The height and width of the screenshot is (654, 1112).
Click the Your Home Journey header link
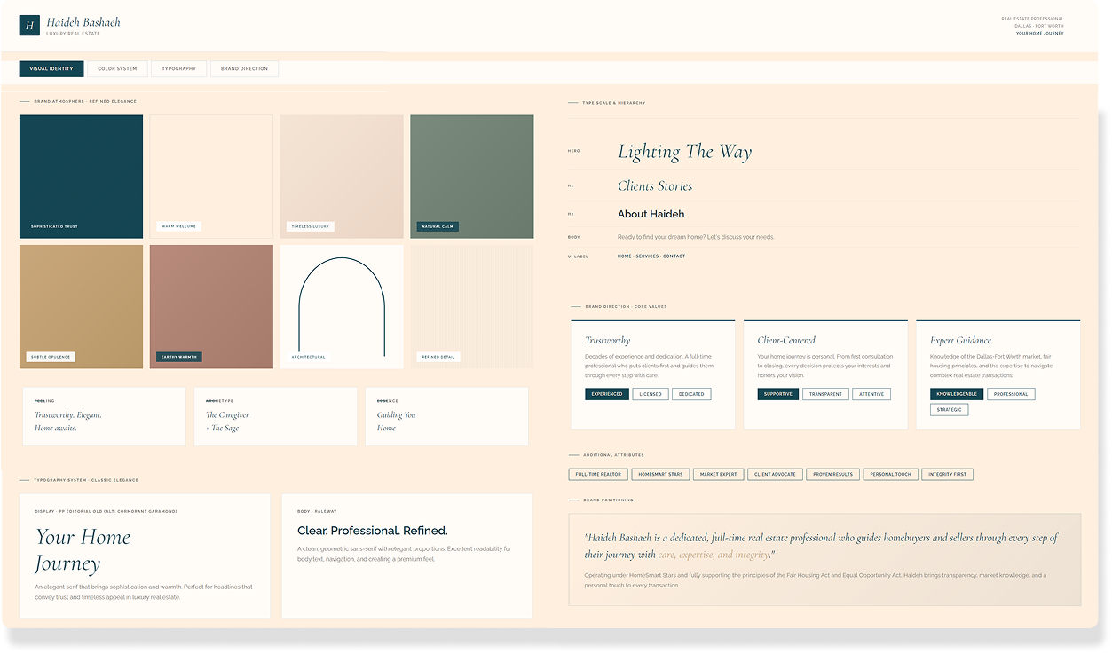coord(1040,32)
